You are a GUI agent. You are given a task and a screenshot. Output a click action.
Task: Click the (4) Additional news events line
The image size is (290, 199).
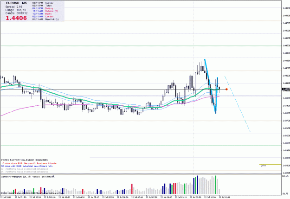click(25, 172)
